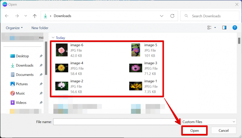Refresh the Downloads folder
Image resolution: width=242 pixels, height=138 pixels.
(172, 16)
